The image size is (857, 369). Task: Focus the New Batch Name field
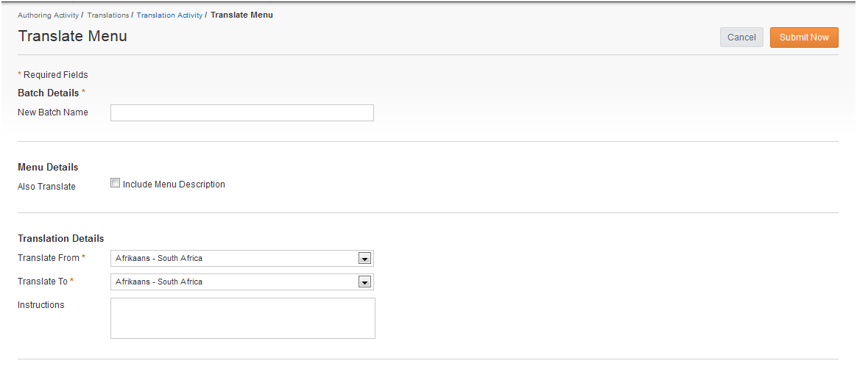(242, 112)
